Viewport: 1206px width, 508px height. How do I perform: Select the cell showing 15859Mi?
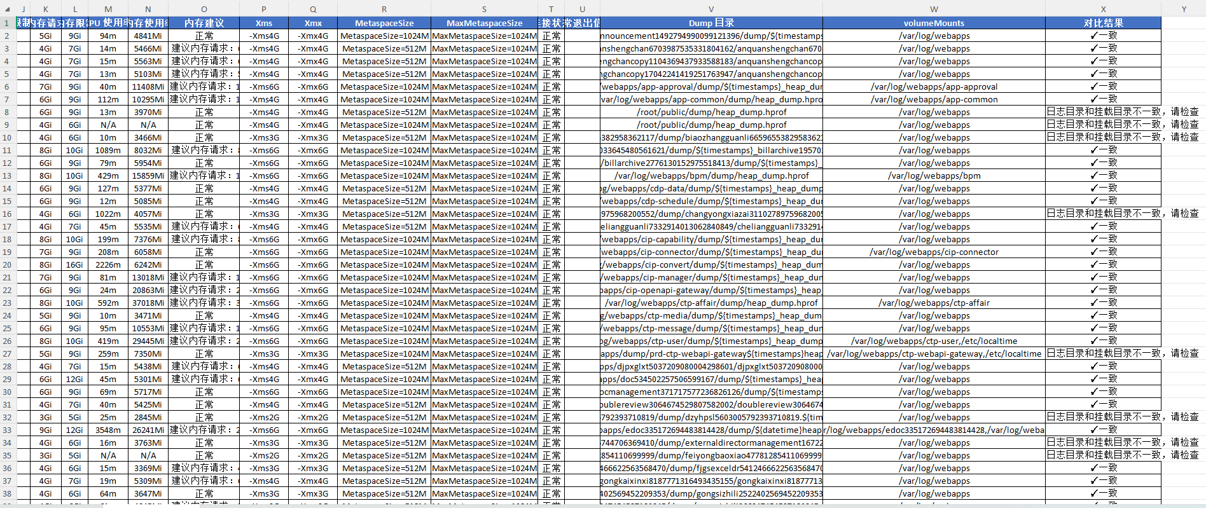click(x=148, y=175)
